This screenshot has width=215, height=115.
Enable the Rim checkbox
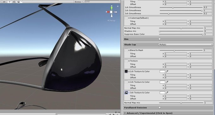click(159, 39)
